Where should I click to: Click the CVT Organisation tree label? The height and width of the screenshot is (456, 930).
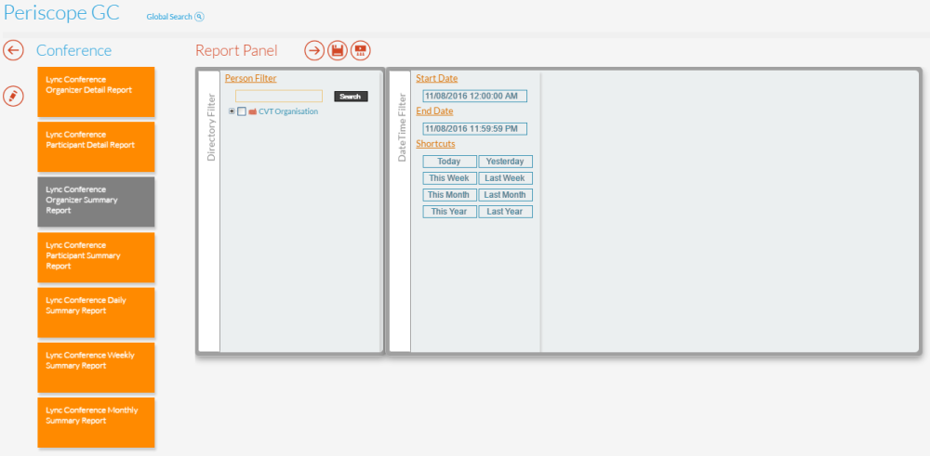(288, 111)
